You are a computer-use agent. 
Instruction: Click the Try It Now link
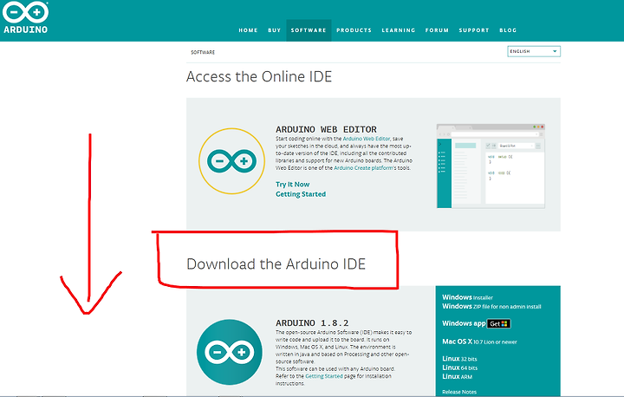[x=293, y=185]
